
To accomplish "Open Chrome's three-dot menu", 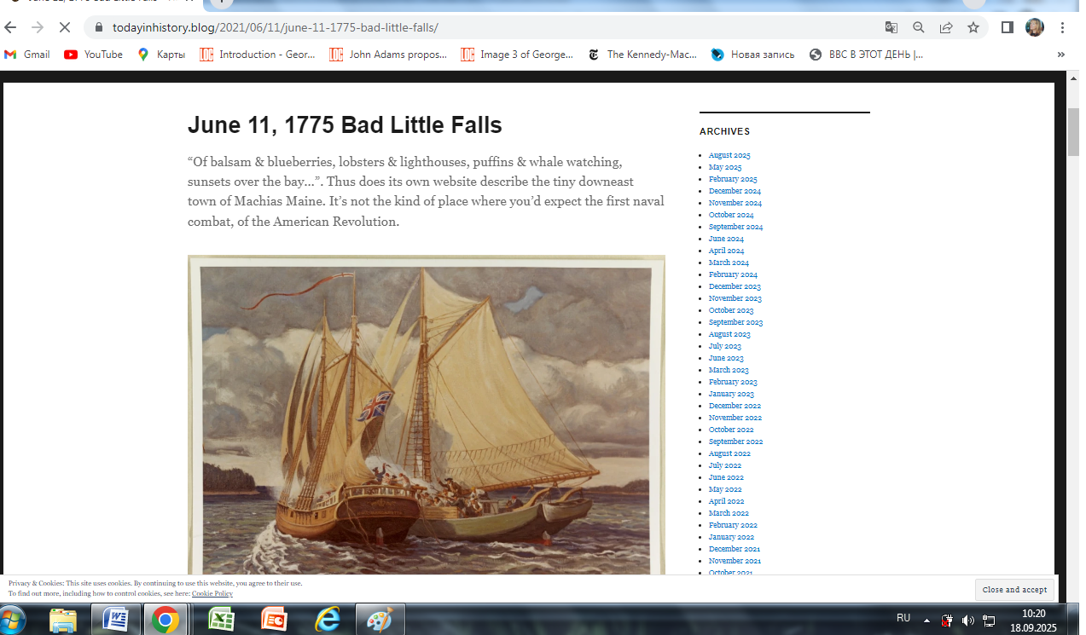I will pos(1063,27).
